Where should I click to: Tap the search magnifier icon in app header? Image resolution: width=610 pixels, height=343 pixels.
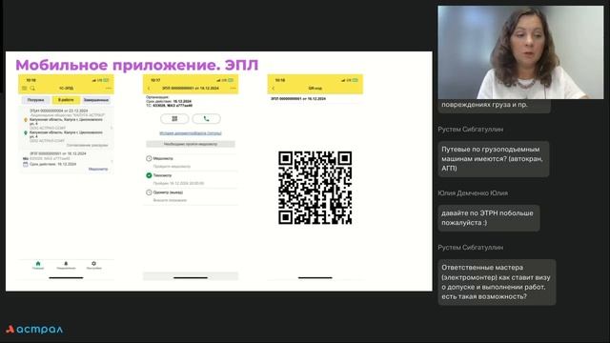(32, 89)
